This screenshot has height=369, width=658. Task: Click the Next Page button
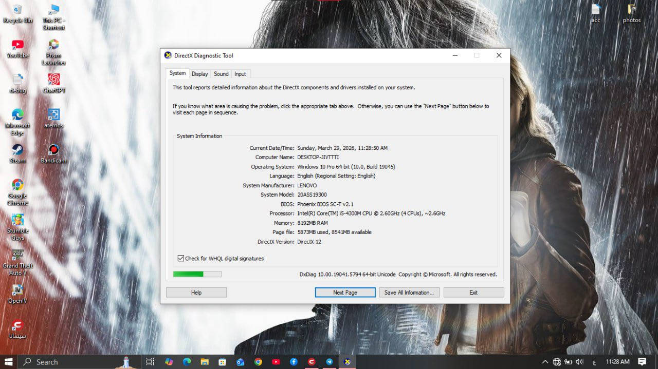[345, 293]
